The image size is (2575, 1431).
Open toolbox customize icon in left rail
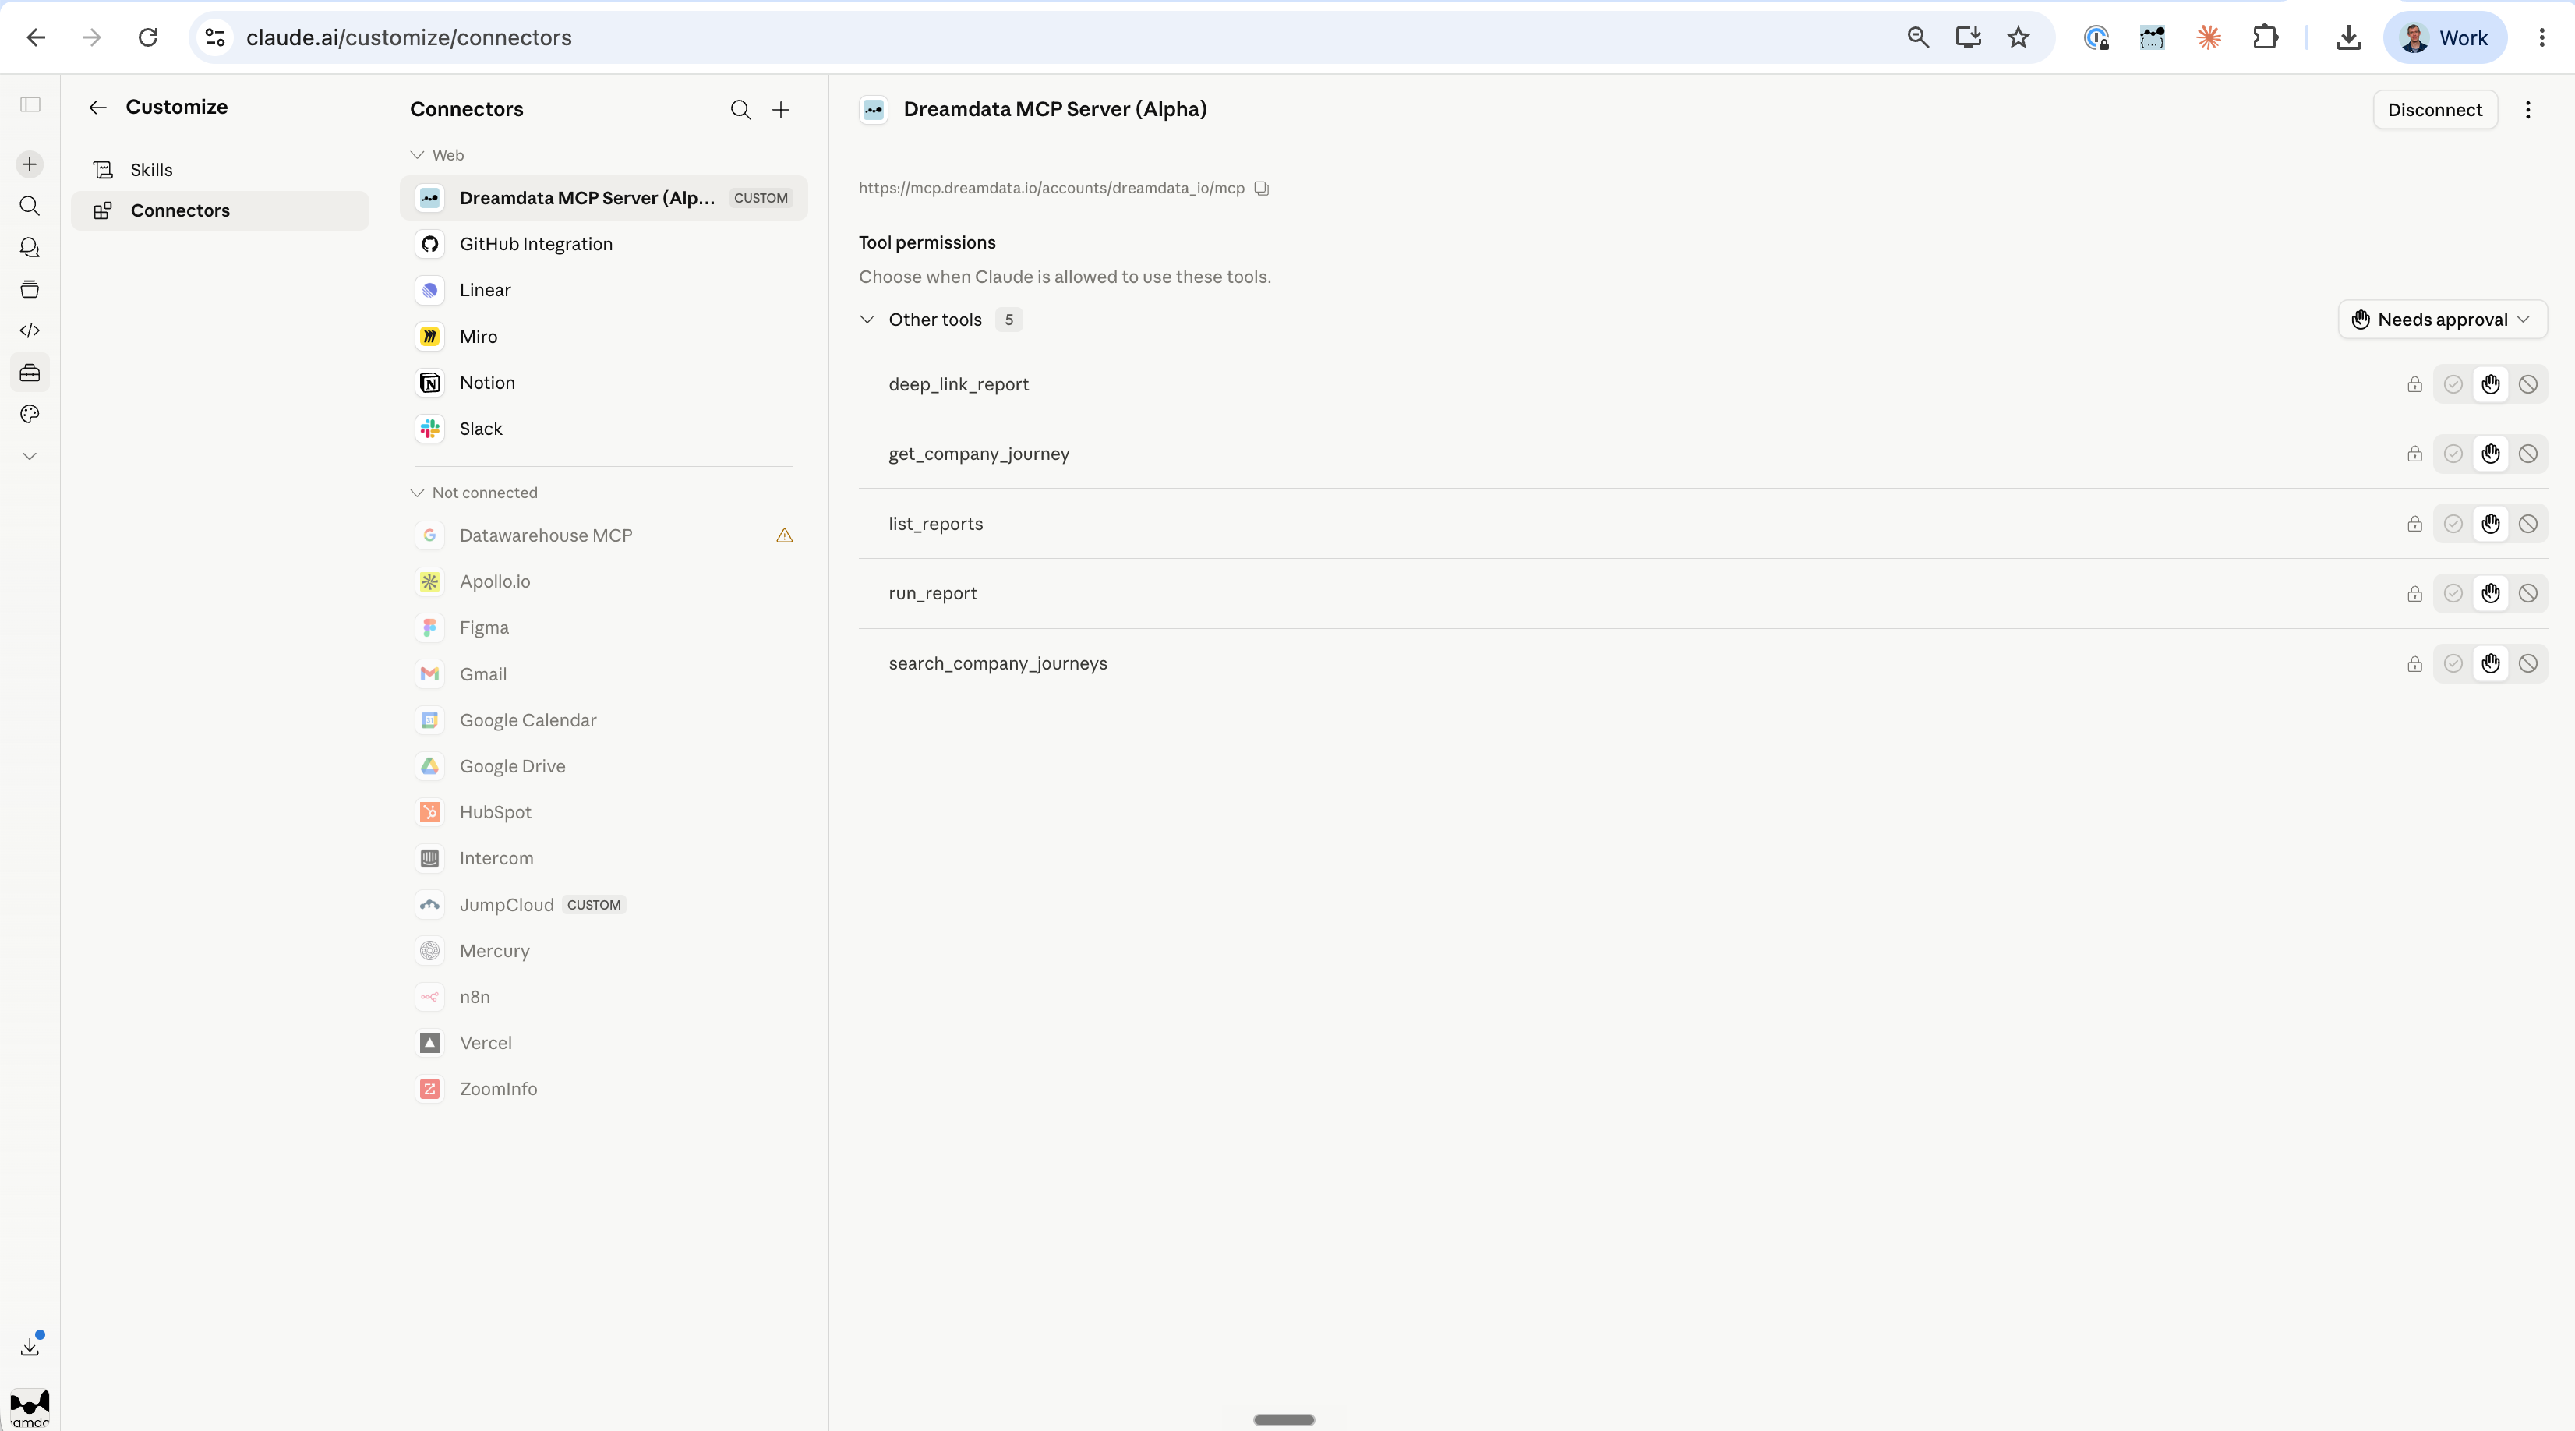(x=30, y=372)
